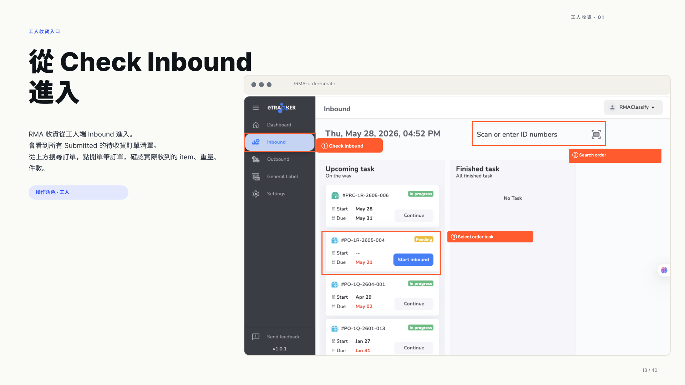This screenshot has width=685, height=385.
Task: Click the Finished task heading
Action: [x=477, y=169]
